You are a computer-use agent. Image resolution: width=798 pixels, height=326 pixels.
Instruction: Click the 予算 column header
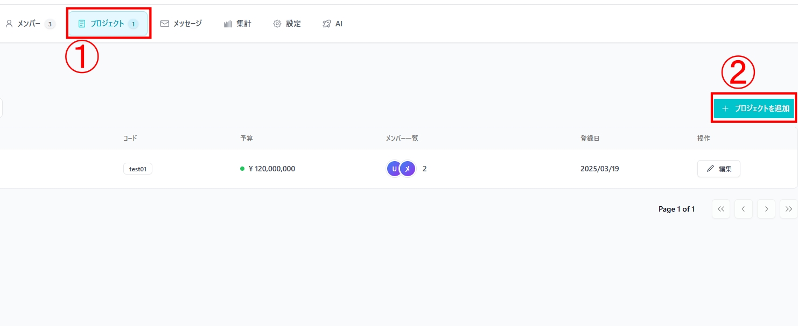(x=247, y=139)
